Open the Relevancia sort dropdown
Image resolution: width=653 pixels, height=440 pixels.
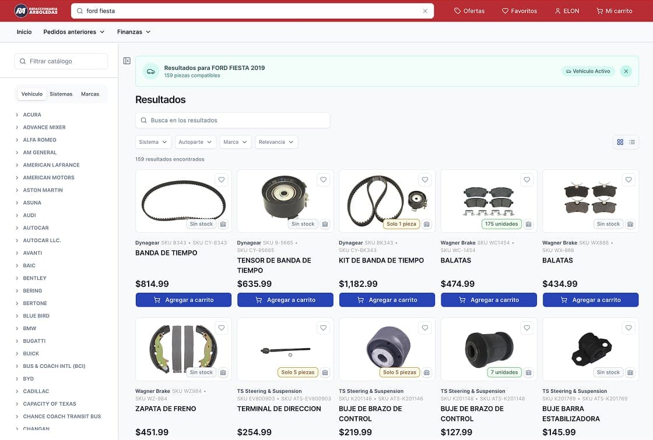276,142
